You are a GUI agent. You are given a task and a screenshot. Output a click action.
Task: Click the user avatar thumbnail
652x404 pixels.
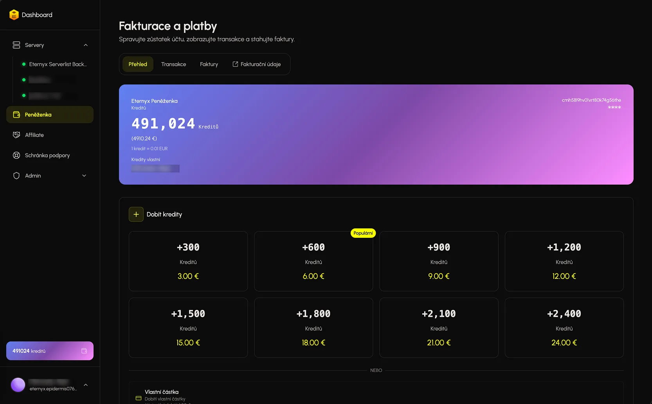click(x=18, y=385)
